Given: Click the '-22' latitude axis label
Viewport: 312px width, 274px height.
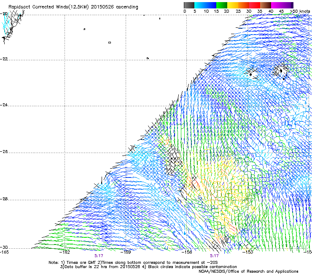Looking at the screenshot, I should 4,59.
